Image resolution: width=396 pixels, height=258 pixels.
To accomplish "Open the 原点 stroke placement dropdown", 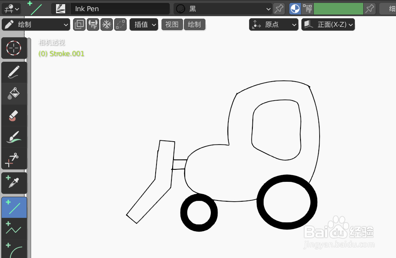I will click(274, 24).
